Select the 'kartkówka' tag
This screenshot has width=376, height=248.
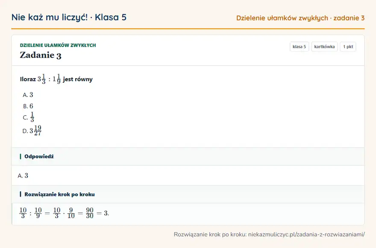coord(324,47)
